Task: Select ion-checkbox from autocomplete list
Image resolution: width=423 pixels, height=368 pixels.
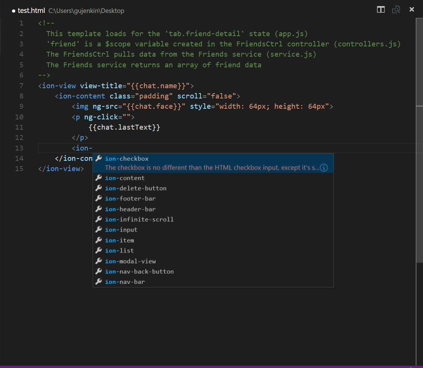Action: (x=127, y=159)
